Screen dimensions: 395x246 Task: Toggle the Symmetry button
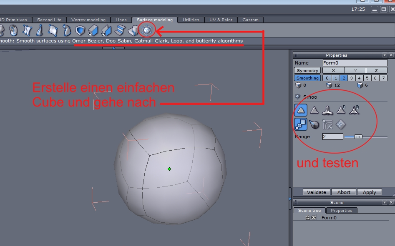(307, 71)
